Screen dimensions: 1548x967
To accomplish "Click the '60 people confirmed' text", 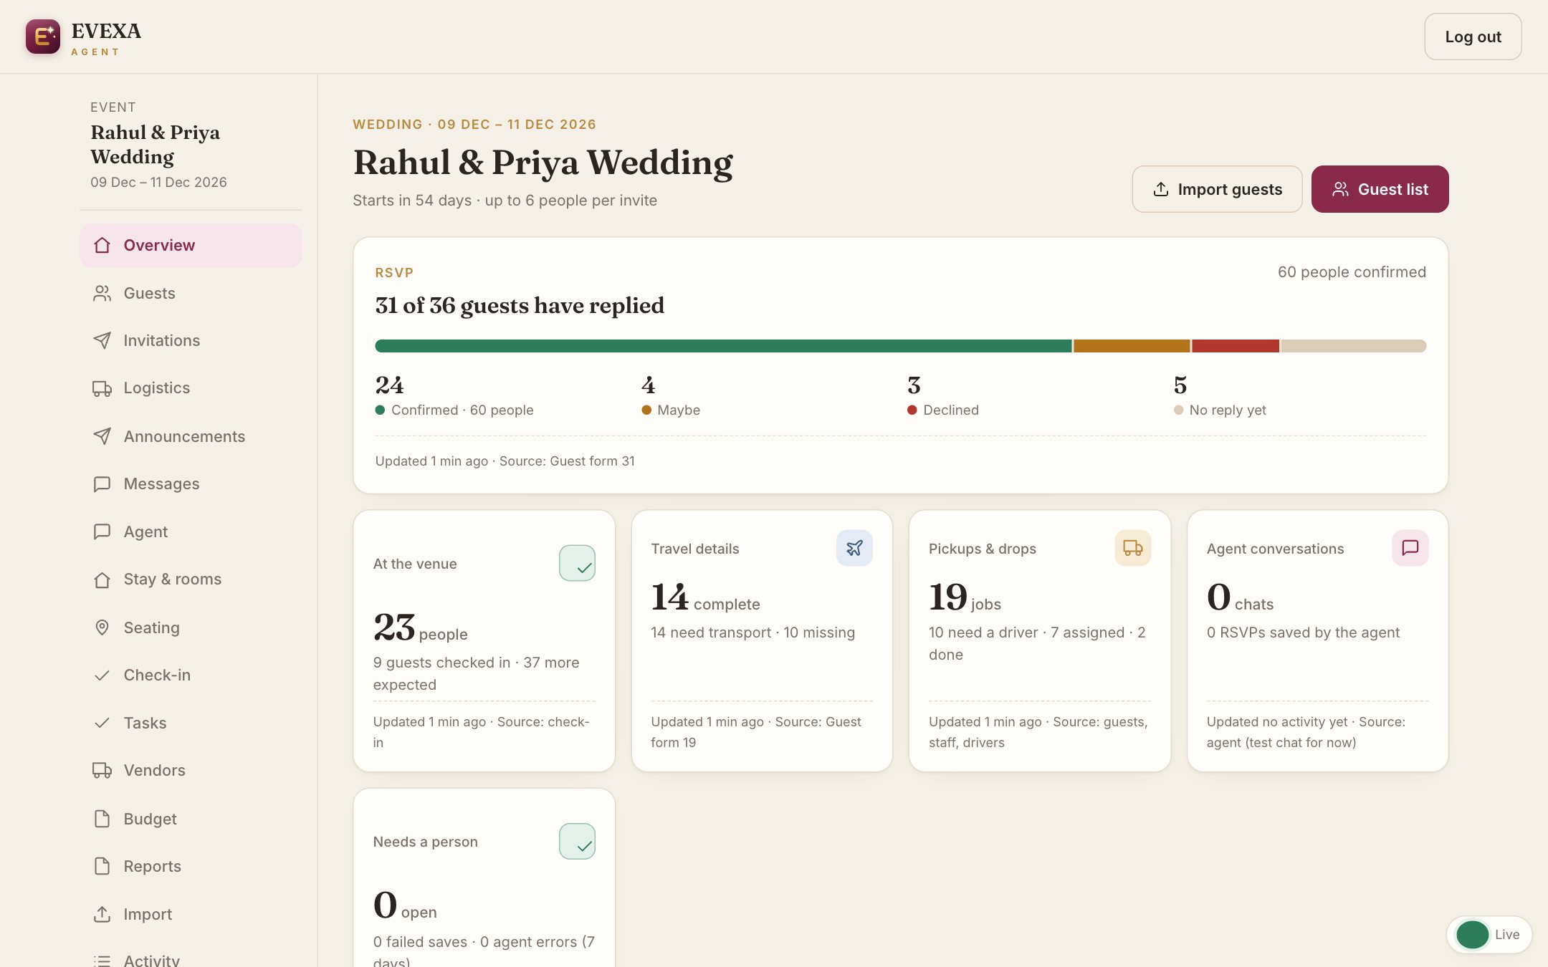I will coord(1352,272).
